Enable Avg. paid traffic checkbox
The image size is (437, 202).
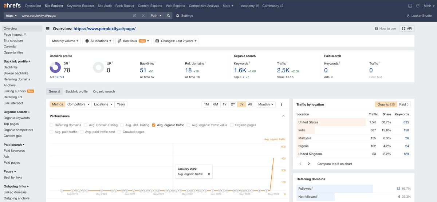click(52, 132)
